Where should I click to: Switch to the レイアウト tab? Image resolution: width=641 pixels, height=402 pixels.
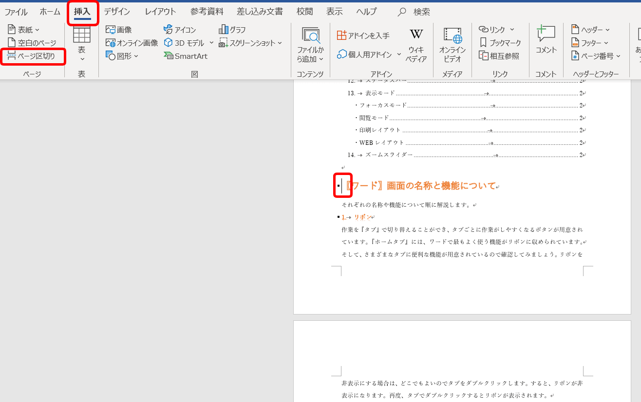160,12
